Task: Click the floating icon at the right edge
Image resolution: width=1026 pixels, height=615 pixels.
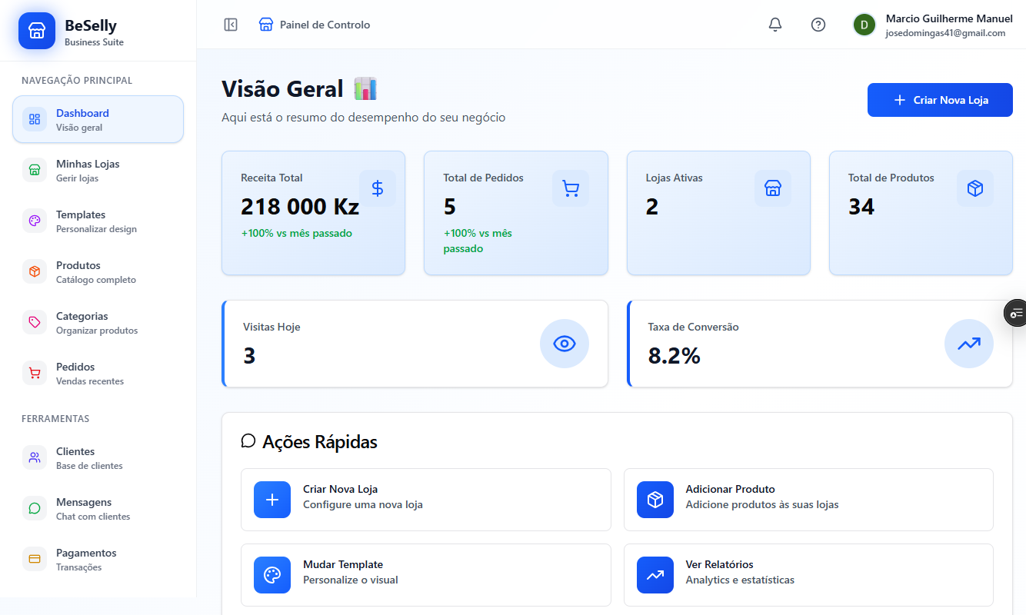Action: tap(1017, 313)
